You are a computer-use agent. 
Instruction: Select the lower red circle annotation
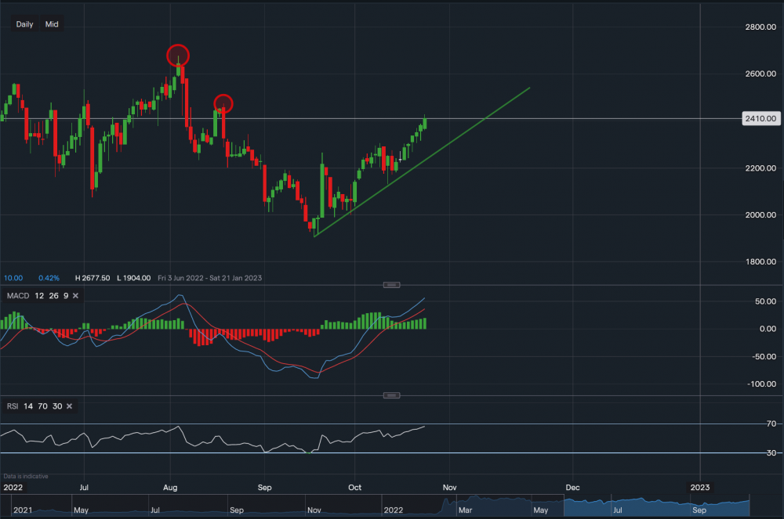[x=223, y=103]
